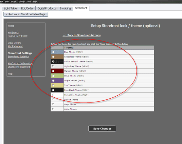Image resolution: width=182 pixels, height=144 pixels.
Task: Click the Tan Theme color swatch
Action: pos(57,85)
